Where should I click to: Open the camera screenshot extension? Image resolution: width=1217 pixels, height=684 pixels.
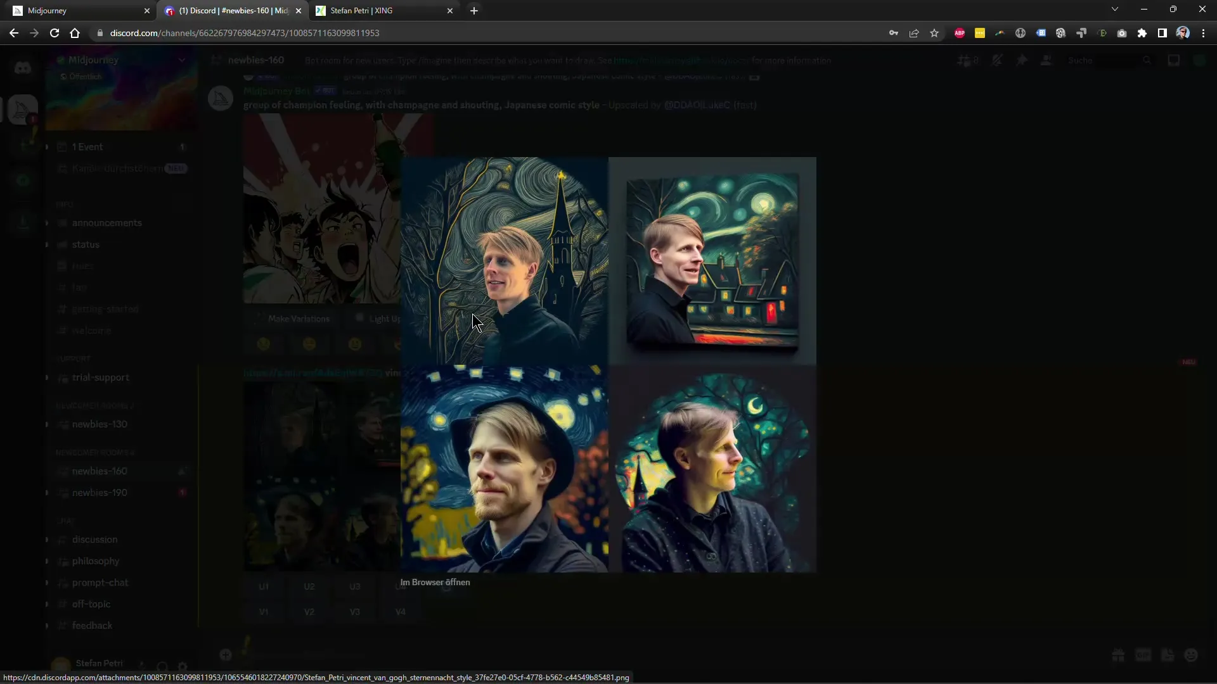point(1122,33)
